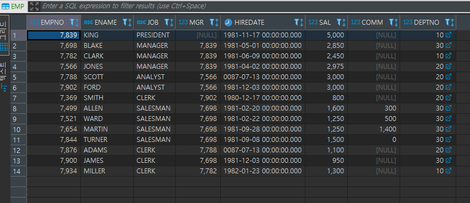Follow DEPTNO link icon in SCOTT row
Screen dimensions: 470x203
pos(449,77)
